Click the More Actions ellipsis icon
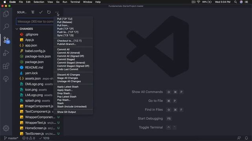Viewport: 252px width, 141px height. pyautogui.click(x=57, y=12)
